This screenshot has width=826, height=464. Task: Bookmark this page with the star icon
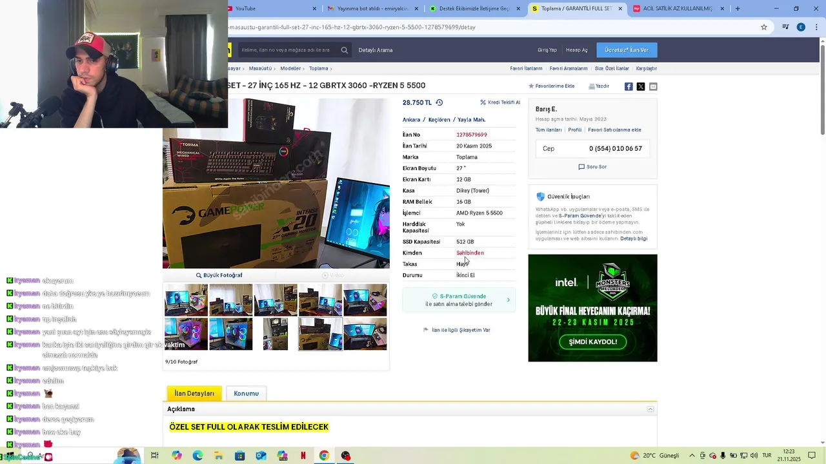point(764,27)
